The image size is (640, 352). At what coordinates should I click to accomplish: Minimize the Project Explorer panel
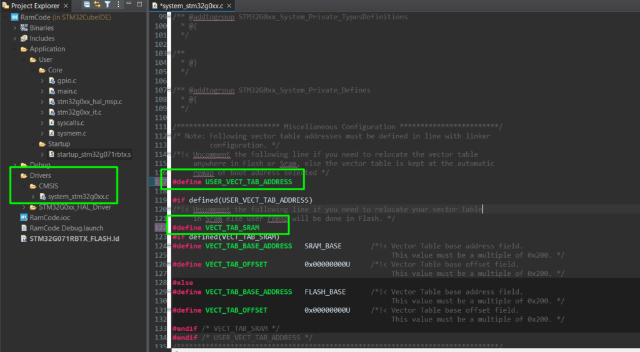tap(129, 5)
